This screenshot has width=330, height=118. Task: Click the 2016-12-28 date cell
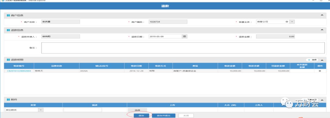(x=136, y=71)
